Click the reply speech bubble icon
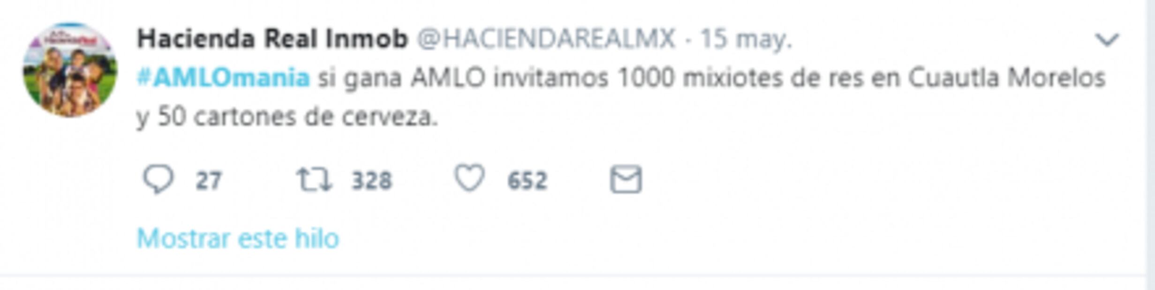Viewport: 1155px width, 290px height. 158,180
